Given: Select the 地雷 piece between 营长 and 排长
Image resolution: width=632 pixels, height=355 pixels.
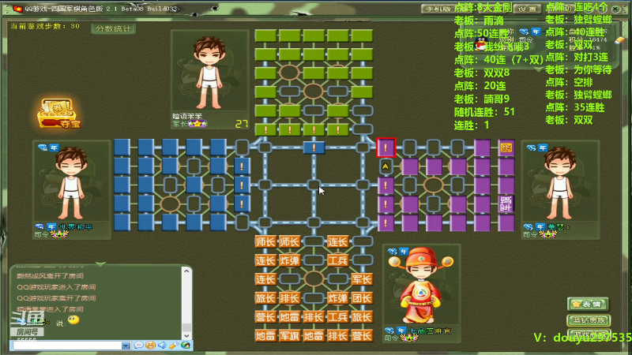Looking at the screenshot, I should 289,317.
